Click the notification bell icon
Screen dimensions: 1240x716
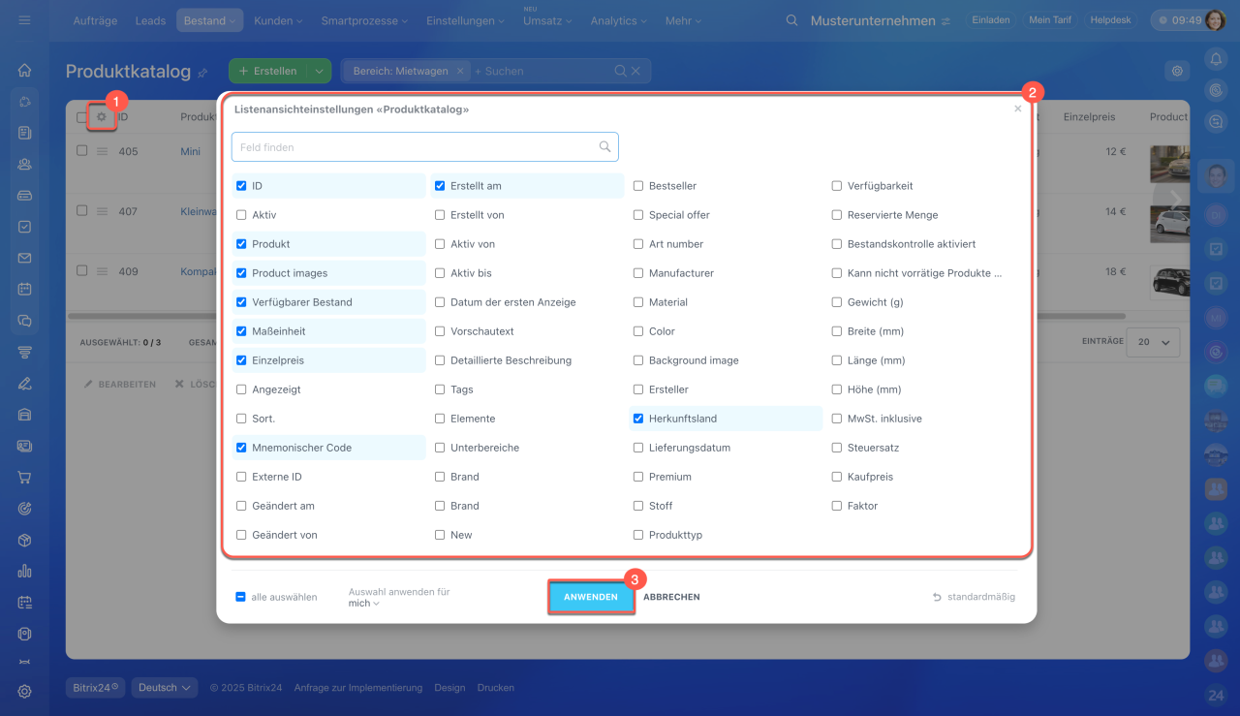coord(1216,59)
